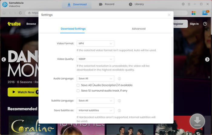Click the Tubi help question mark icon
The image size is (212, 135).
pyautogui.click(x=206, y=24)
